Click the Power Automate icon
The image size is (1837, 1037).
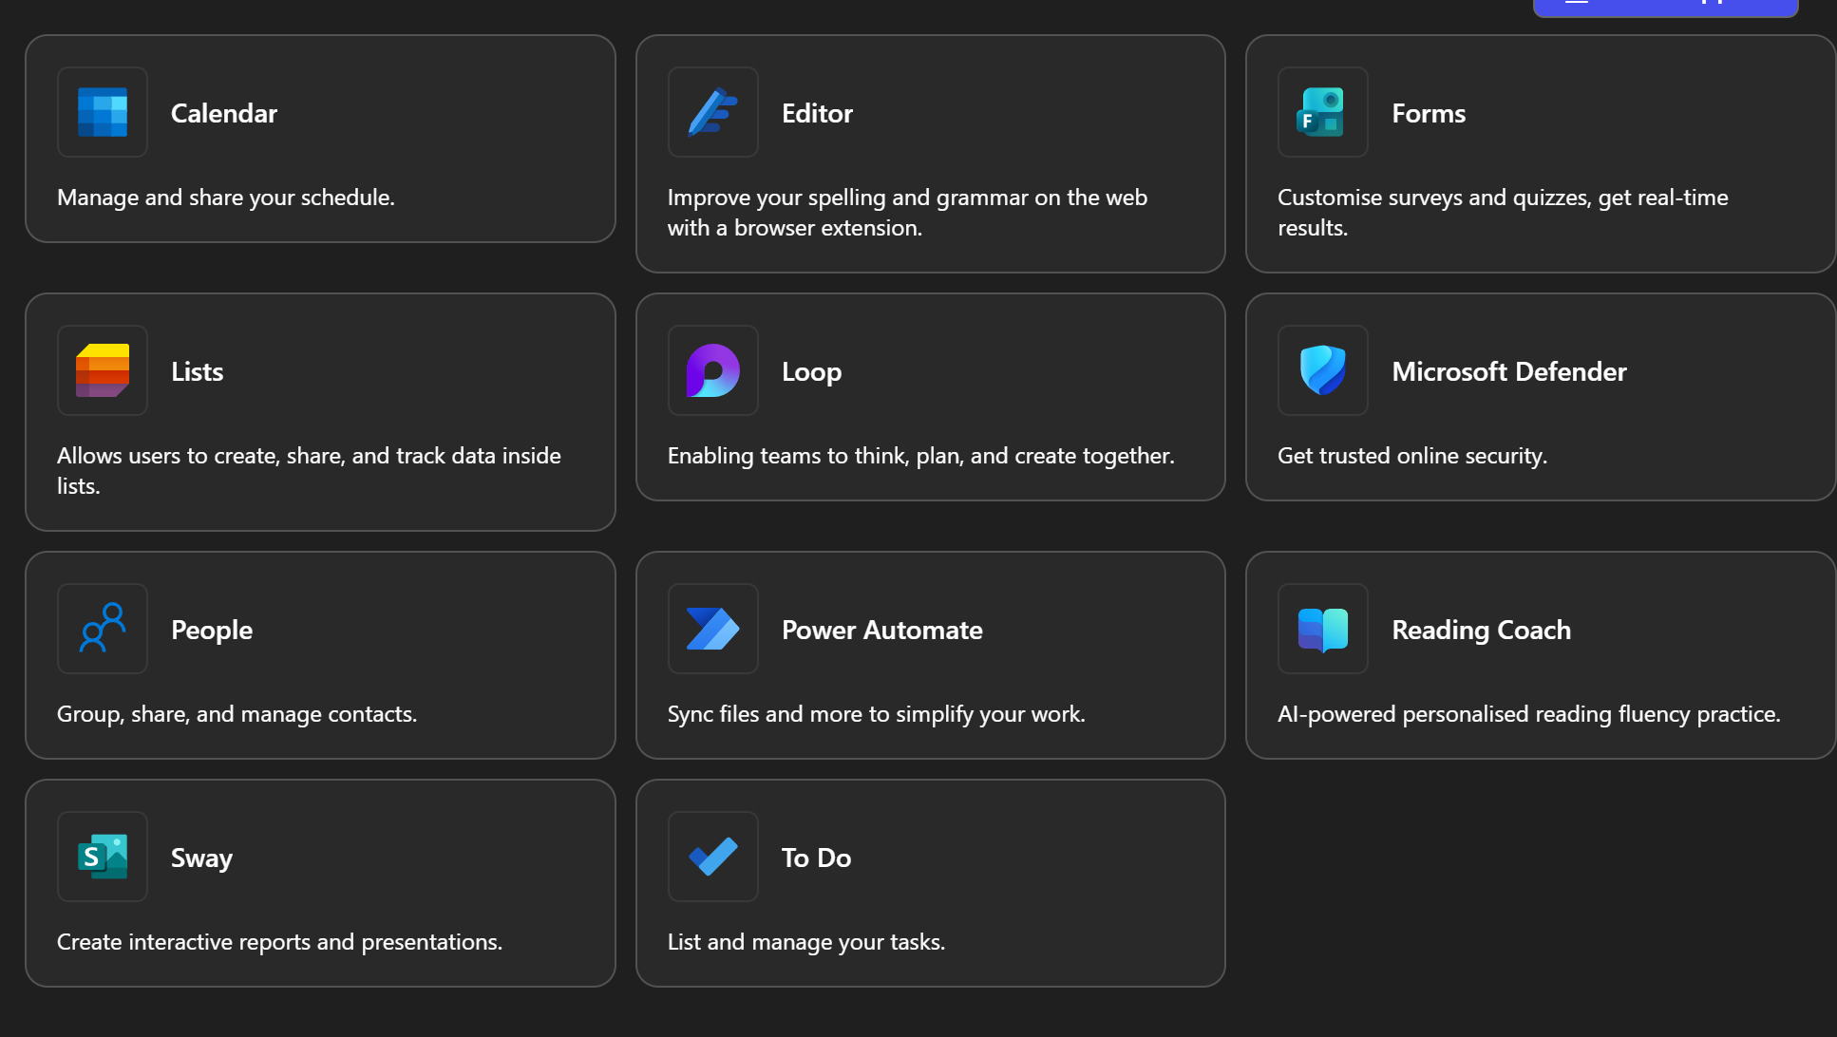(712, 629)
